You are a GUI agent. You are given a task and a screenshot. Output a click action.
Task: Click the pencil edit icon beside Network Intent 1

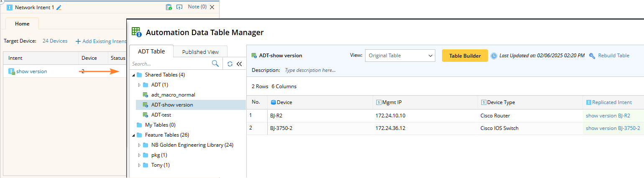coord(59,8)
